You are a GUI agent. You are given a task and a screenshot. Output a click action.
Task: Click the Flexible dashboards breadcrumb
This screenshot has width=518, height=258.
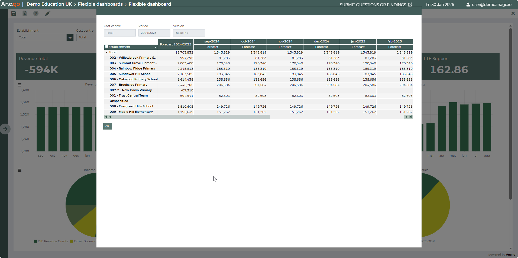100,4
